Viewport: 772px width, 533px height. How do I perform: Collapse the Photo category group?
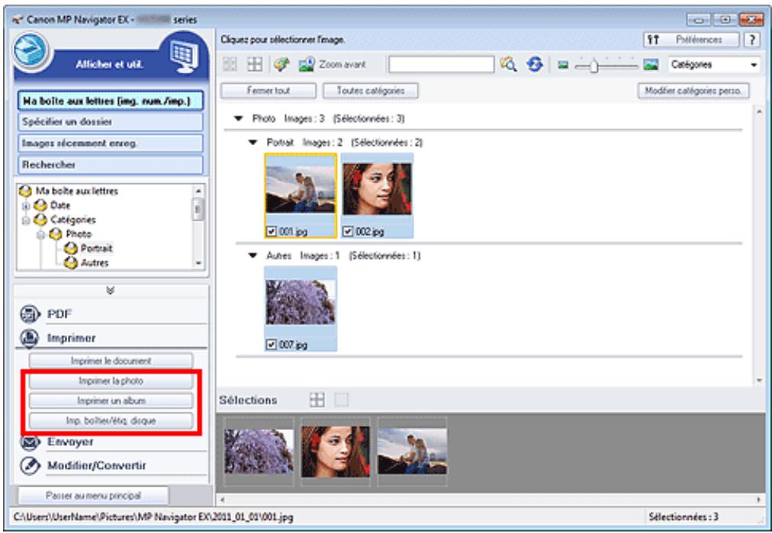(239, 118)
